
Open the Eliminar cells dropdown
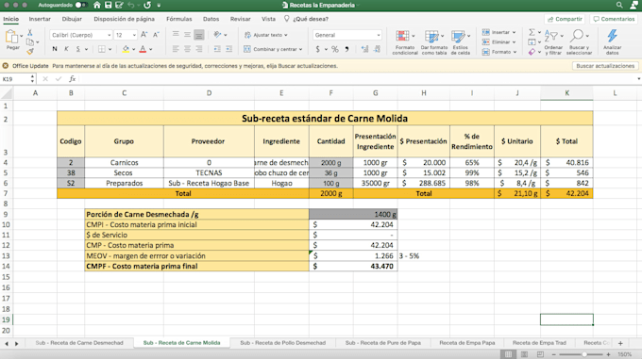(x=499, y=42)
